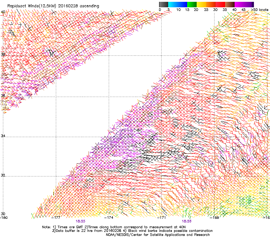This screenshot has height=237, width=270.
Task: Click the longitude label '-171'
Action: point(162,218)
